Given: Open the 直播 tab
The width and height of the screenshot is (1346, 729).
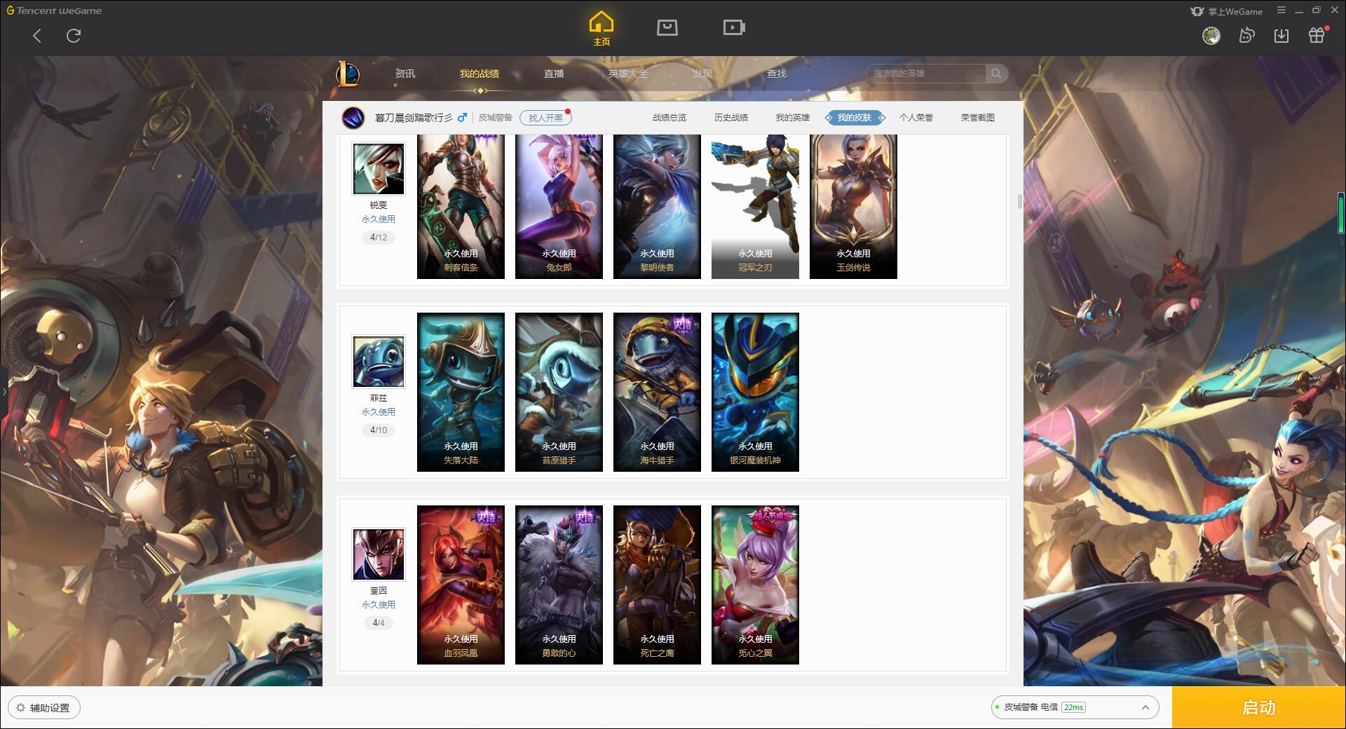Looking at the screenshot, I should click(x=554, y=74).
